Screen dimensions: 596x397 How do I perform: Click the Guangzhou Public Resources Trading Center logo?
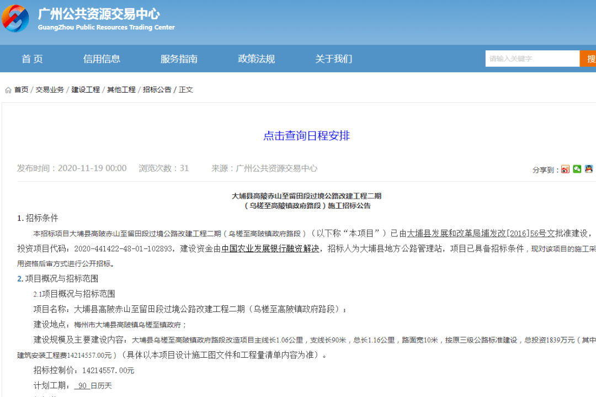(x=17, y=18)
